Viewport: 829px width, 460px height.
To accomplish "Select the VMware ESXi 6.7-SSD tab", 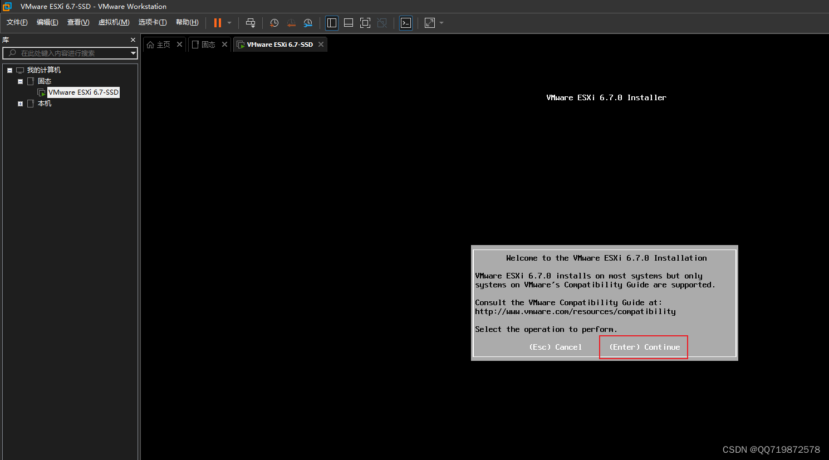I will pyautogui.click(x=280, y=45).
